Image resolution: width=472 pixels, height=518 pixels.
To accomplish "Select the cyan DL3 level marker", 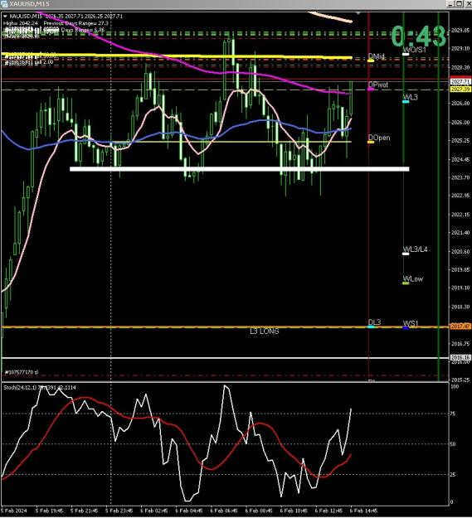I will coord(371,327).
